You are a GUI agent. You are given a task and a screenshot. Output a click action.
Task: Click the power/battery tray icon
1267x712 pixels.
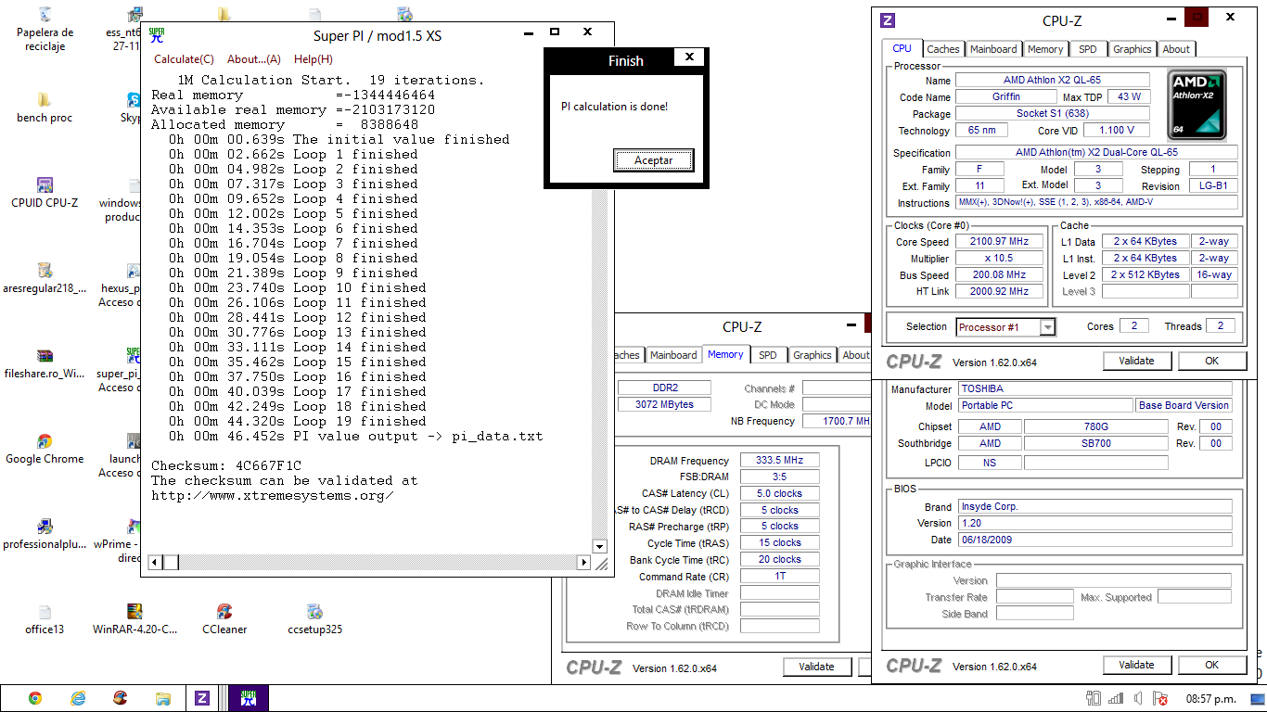pos(1094,698)
